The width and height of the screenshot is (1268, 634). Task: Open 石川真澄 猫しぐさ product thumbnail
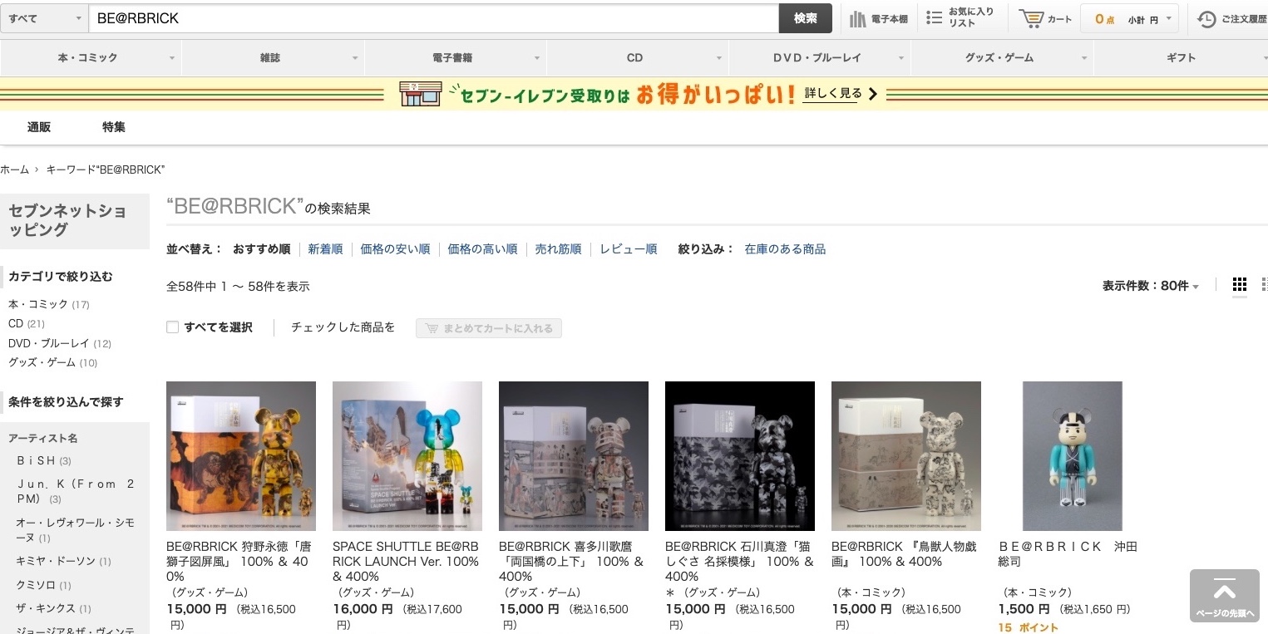coord(740,456)
